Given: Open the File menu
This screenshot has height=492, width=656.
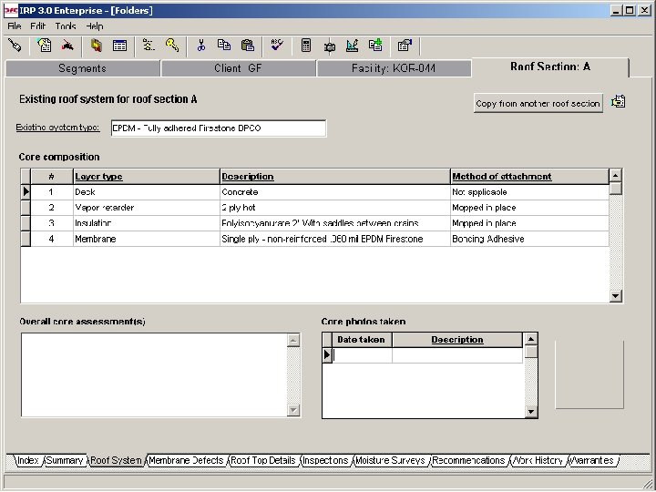Looking at the screenshot, I should click(x=15, y=26).
